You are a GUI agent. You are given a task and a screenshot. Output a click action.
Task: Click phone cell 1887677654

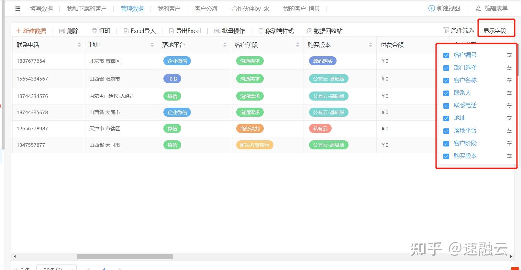(31, 61)
